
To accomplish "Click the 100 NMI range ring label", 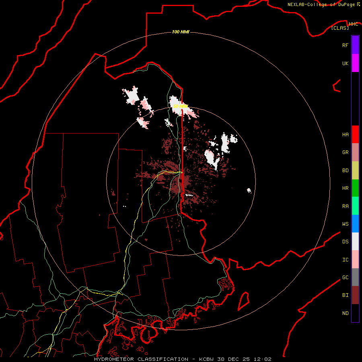I will point(181,32).
